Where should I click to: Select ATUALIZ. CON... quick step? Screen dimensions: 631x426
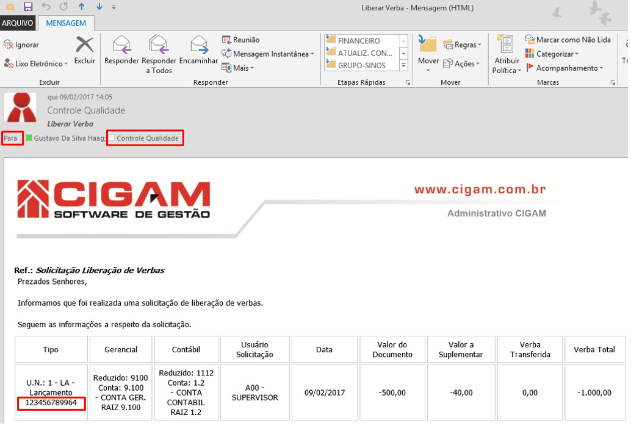coord(362,53)
